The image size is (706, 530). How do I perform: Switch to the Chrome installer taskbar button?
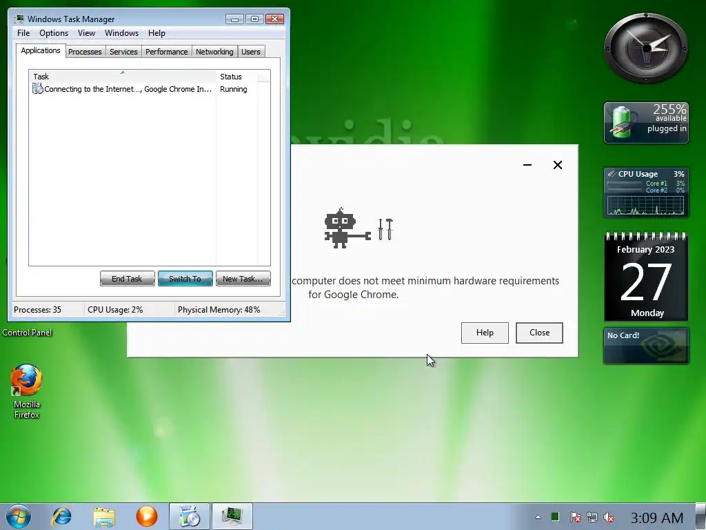click(189, 516)
